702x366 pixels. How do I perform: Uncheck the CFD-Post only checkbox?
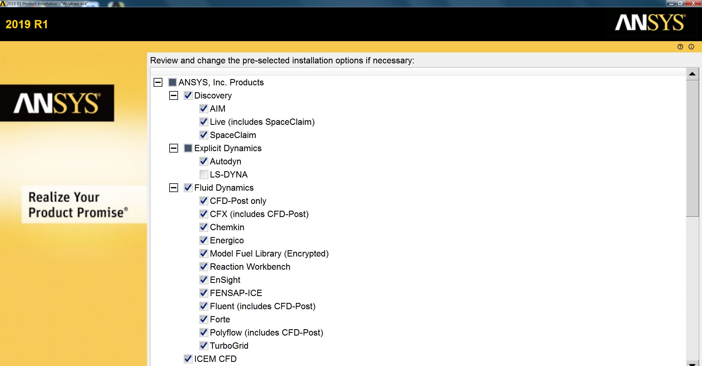pyautogui.click(x=204, y=201)
